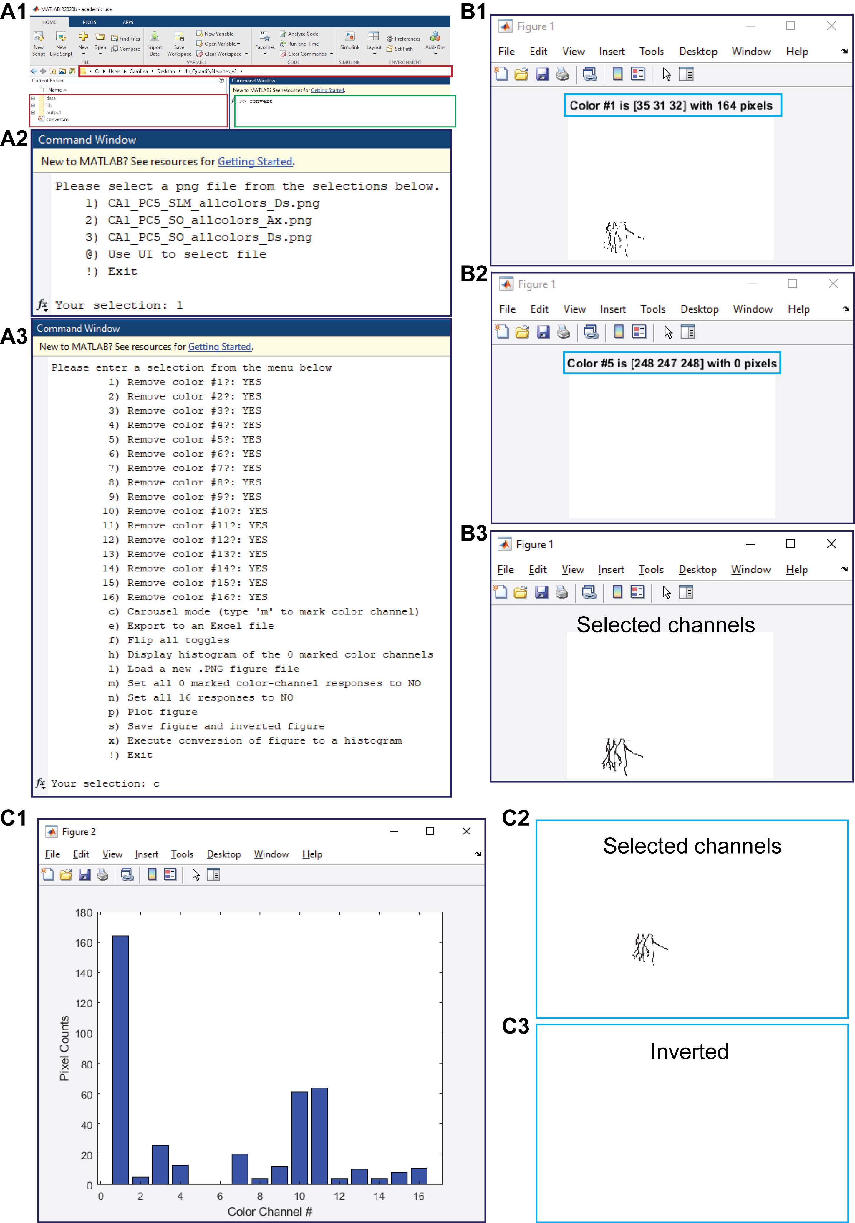
Task: Toggle Insert Colorbar in Figure 2 toolbar
Action: [x=152, y=874]
